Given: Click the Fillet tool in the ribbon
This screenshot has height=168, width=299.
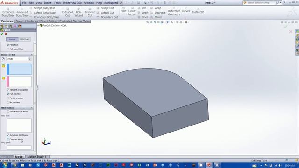Looking at the screenshot, I should tap(123, 10).
